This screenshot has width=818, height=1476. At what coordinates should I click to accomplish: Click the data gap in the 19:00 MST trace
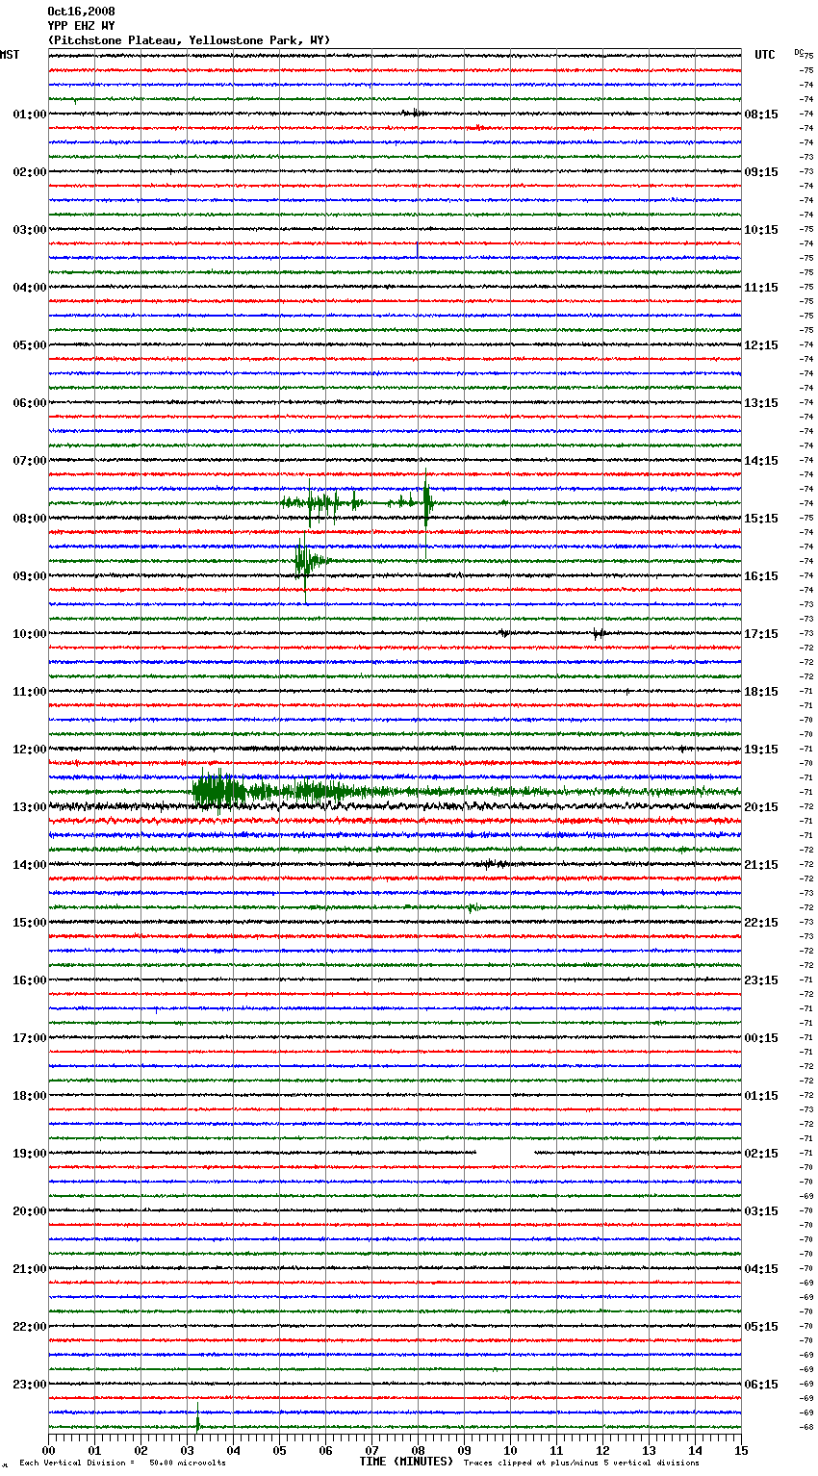click(x=505, y=1153)
